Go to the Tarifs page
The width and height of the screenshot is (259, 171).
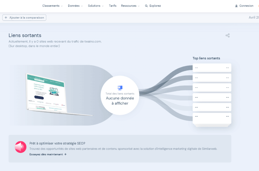click(113, 6)
